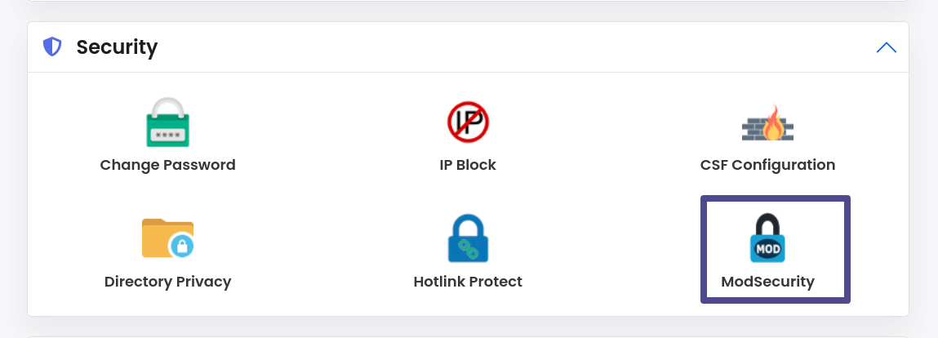The image size is (938, 338).
Task: Click the blue shield icon beside Security
Action: point(52,47)
